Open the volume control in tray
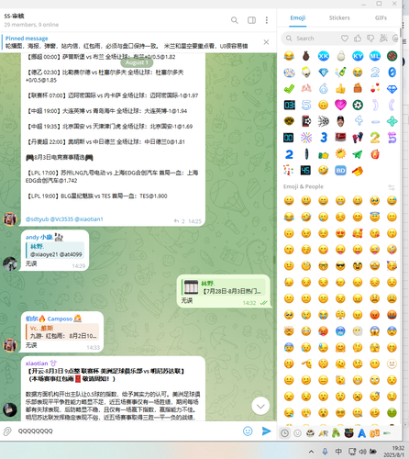The height and width of the screenshot is (459, 409). [x=363, y=452]
